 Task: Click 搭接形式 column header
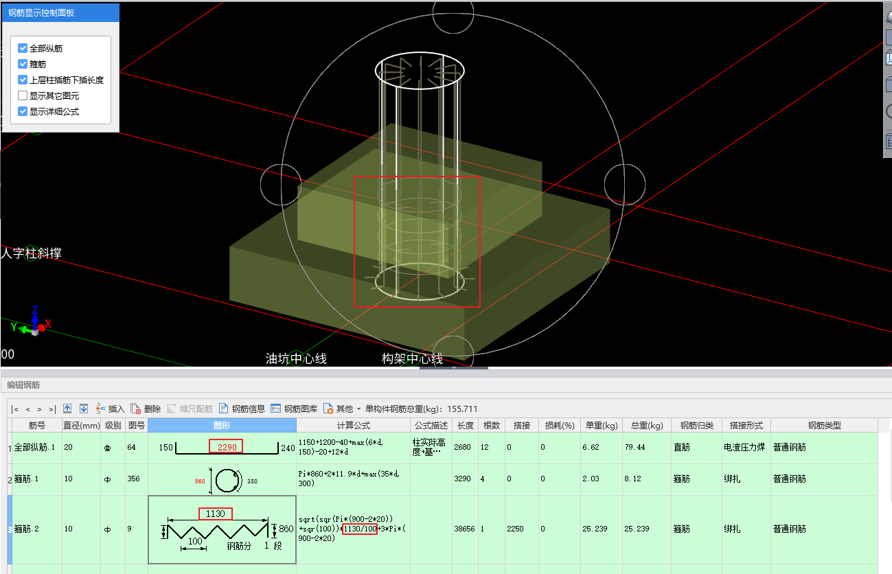click(x=746, y=426)
